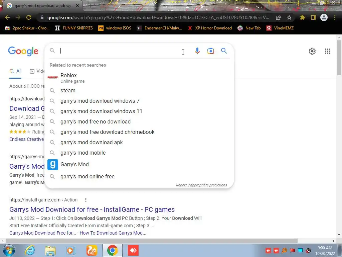The height and width of the screenshot is (257, 342).
Task: Search by image with camera icon
Action: tap(211, 51)
